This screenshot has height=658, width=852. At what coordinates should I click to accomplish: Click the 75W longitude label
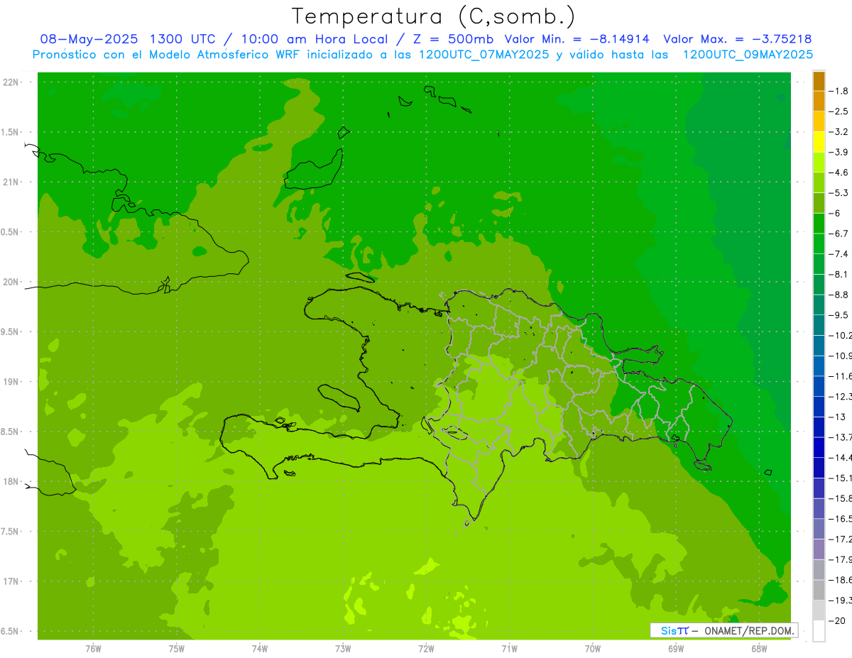coord(177,649)
